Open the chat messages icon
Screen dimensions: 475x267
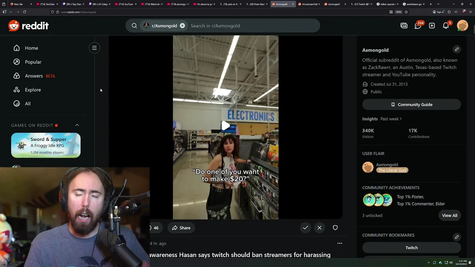click(418, 26)
